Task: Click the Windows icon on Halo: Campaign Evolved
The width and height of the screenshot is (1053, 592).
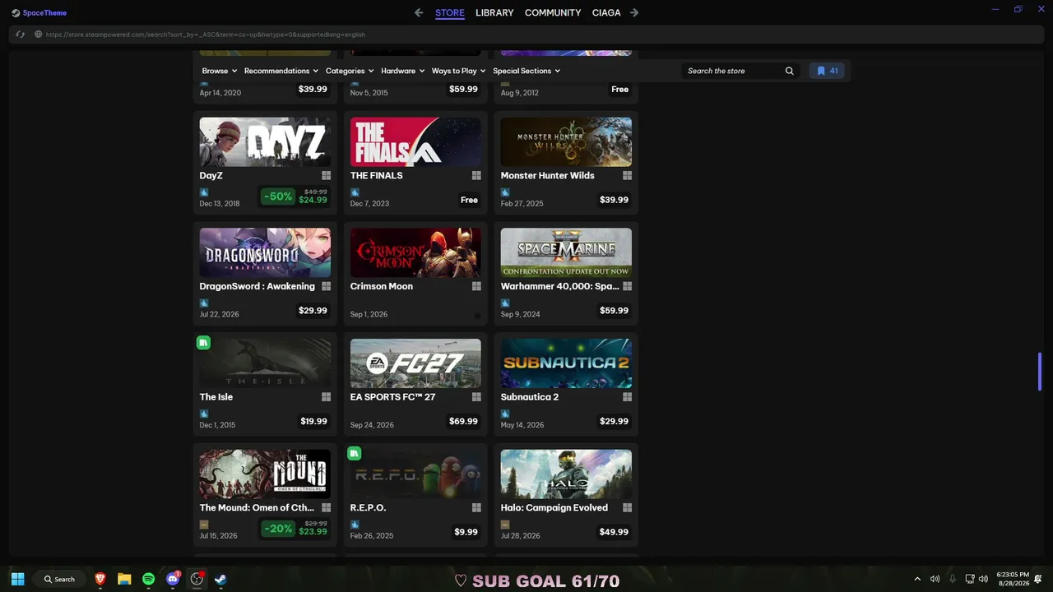Action: coord(627,507)
